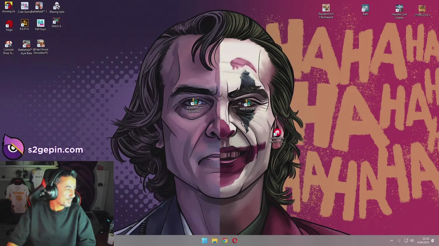Select the Raft desktop icon

point(365,10)
